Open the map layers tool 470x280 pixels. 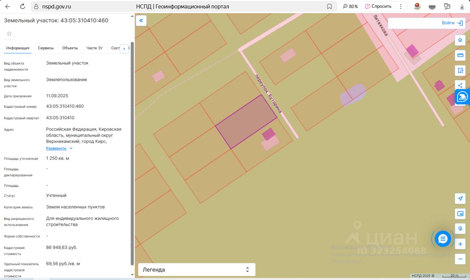click(460, 40)
